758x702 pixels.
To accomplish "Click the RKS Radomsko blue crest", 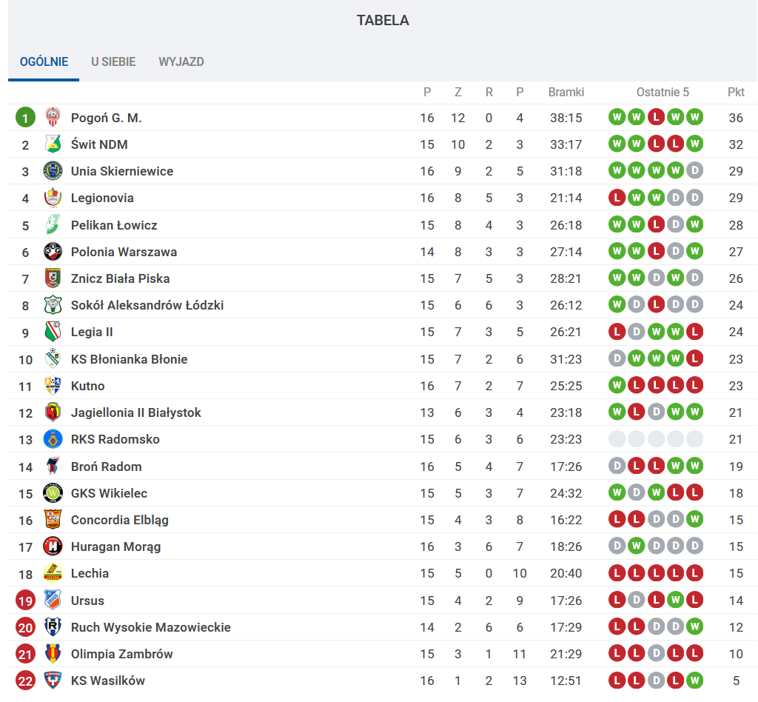I will (53, 439).
